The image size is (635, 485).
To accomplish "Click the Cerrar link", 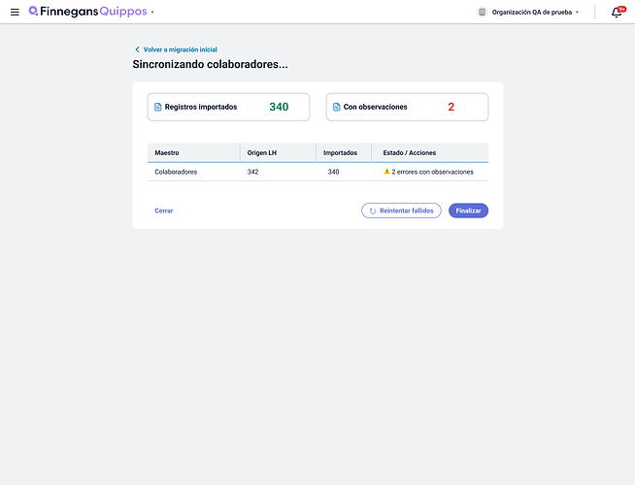I will coord(164,210).
